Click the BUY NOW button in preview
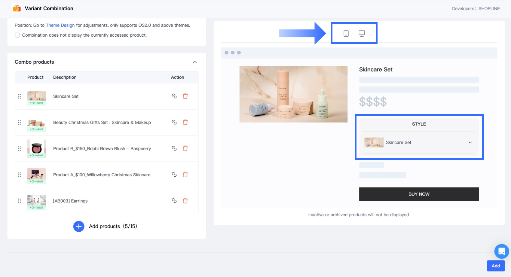Screen dimensions: 511x277 pos(419,194)
